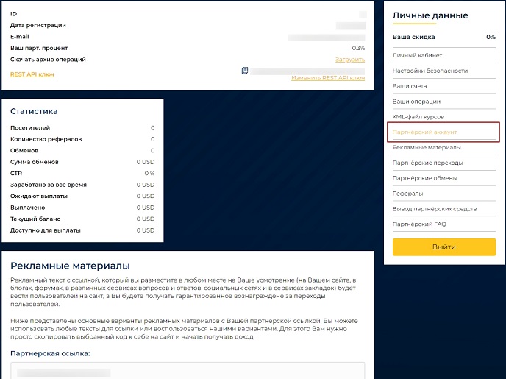This screenshot has height=379, width=506.
Task: Open Рекламные материалы in the sidebar
Action: (x=427, y=147)
